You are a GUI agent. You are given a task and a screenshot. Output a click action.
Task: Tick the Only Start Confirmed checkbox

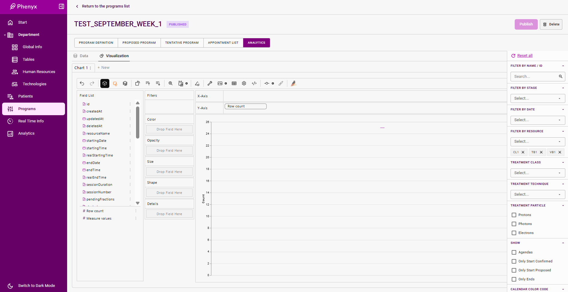coord(514,261)
